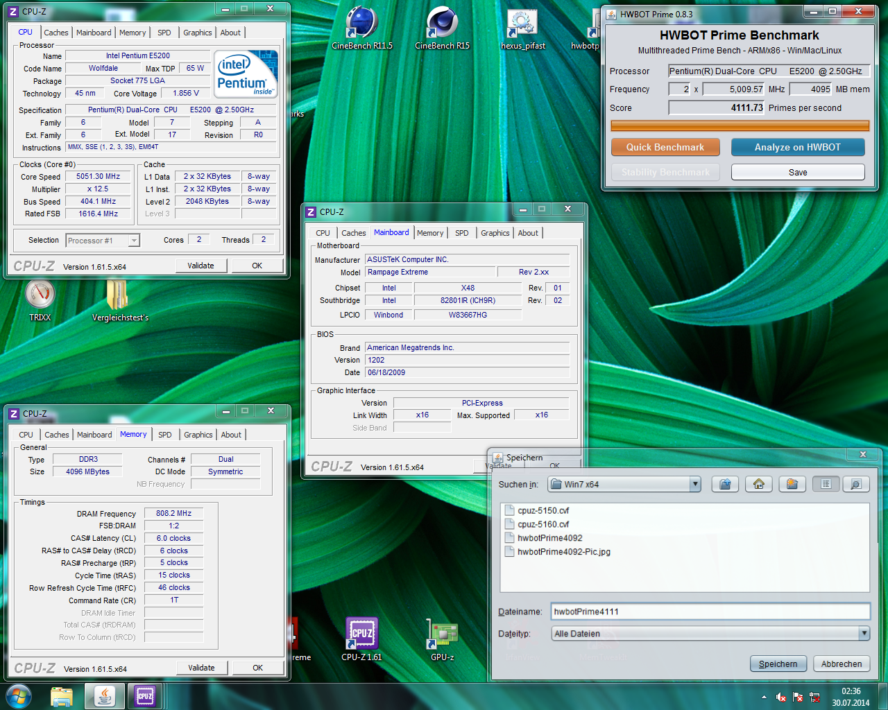The image size is (888, 710).
Task: Click OK in top-left CPU-Z window
Action: pos(257,266)
